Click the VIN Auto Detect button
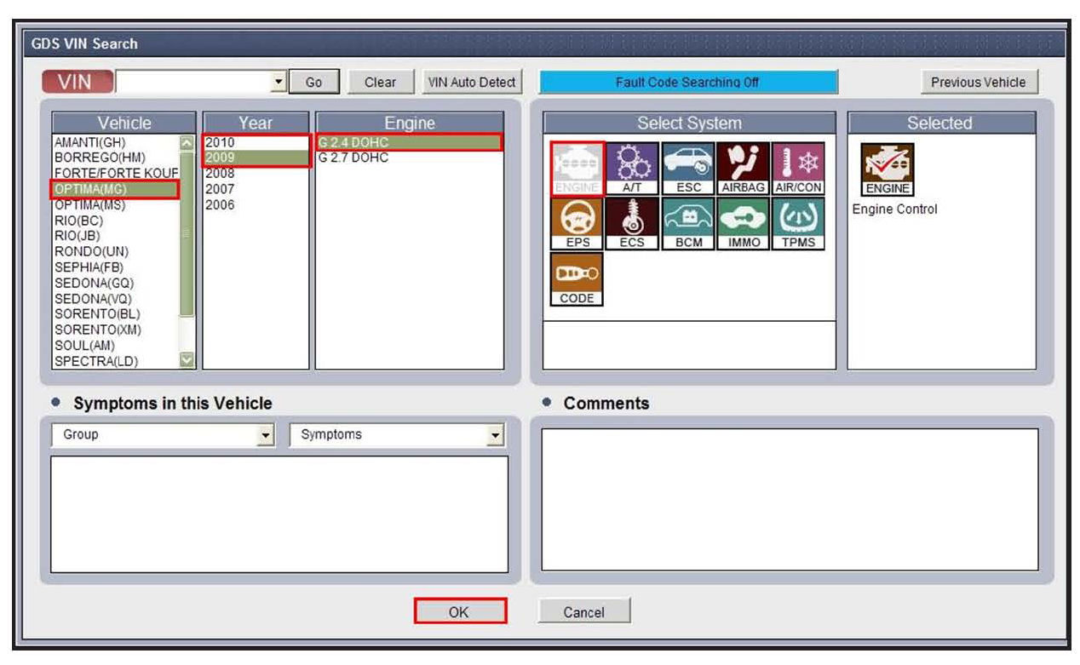This screenshot has height=665, width=1080. (471, 82)
